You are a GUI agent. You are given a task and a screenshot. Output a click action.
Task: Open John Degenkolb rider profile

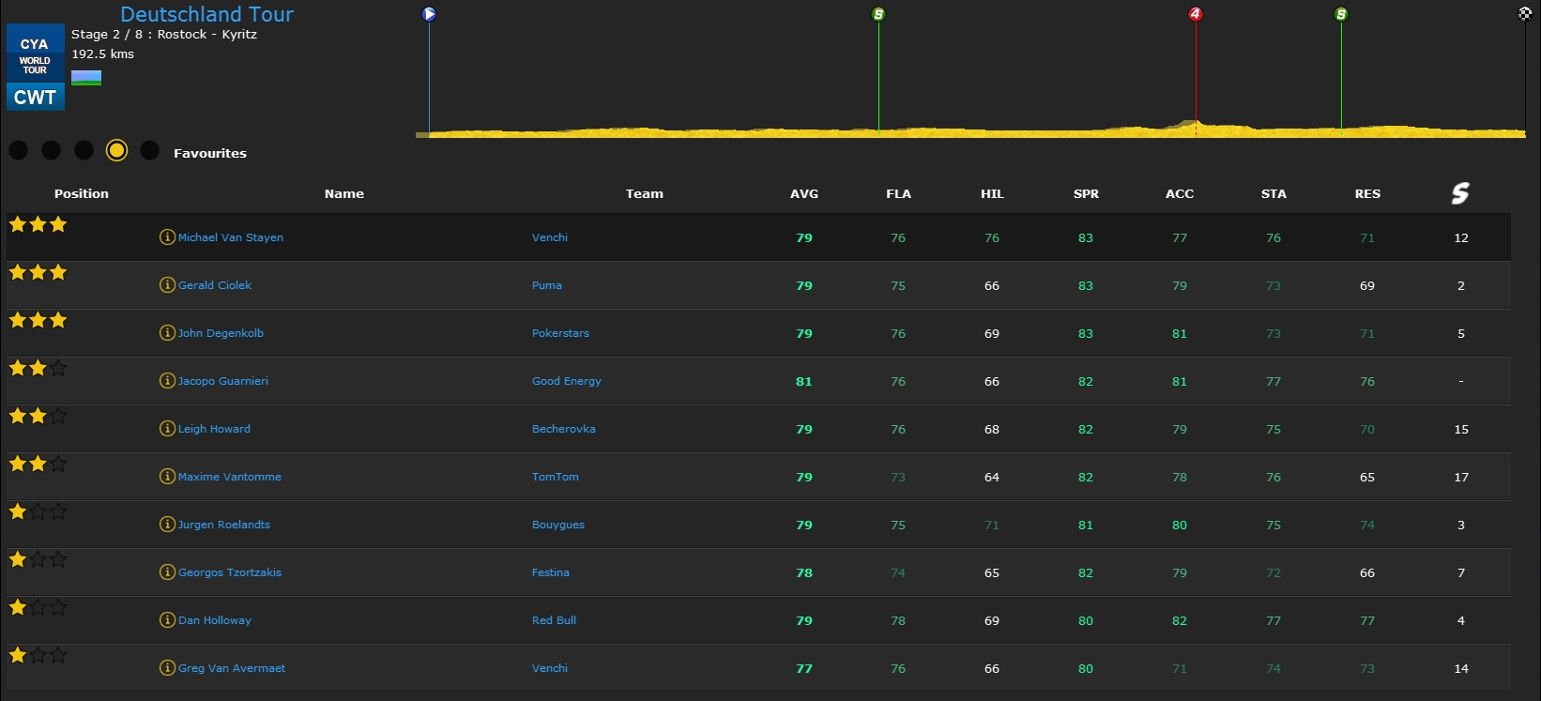[221, 333]
